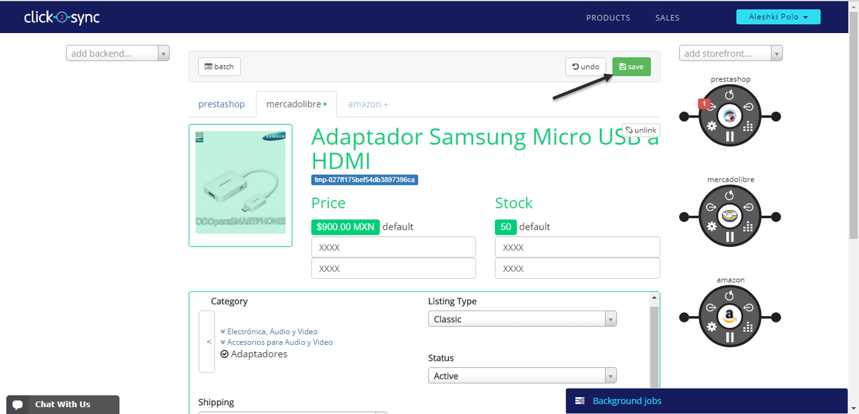
Task: Switch to the prestashop tab
Action: (221, 104)
